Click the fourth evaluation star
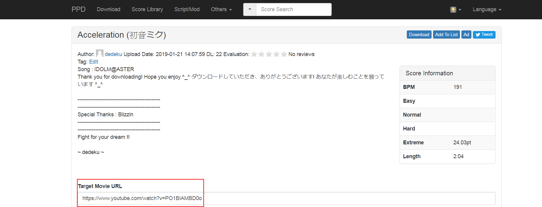The width and height of the screenshot is (542, 207). (276, 54)
